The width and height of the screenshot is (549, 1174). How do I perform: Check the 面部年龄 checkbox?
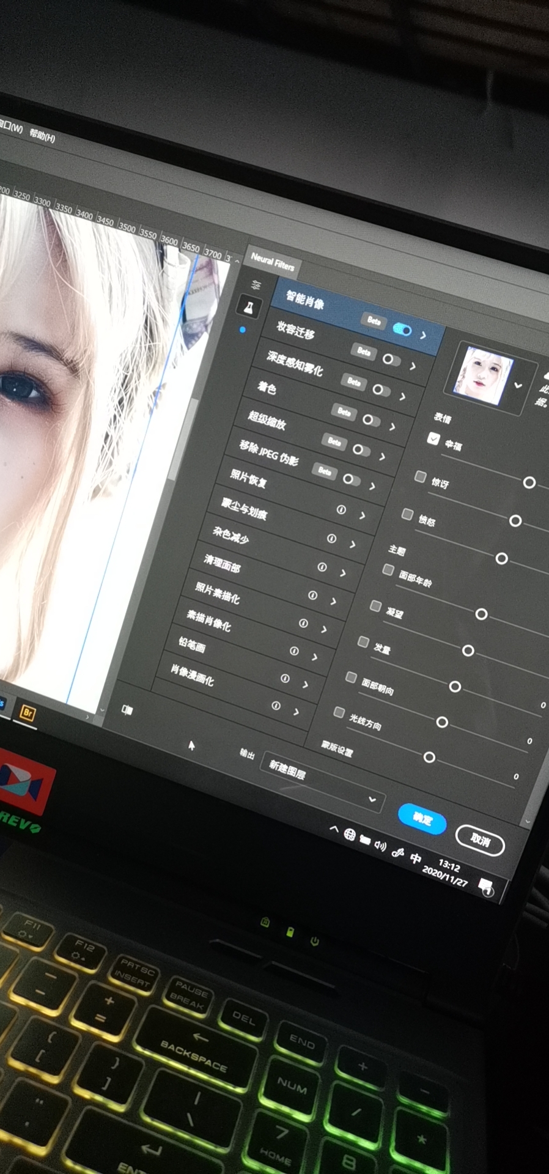(x=388, y=569)
